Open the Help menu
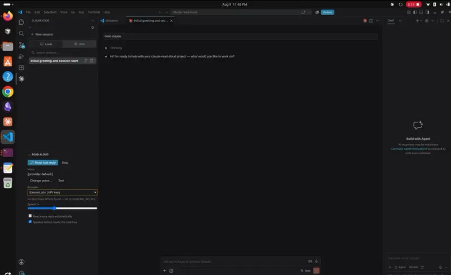 (107, 12)
